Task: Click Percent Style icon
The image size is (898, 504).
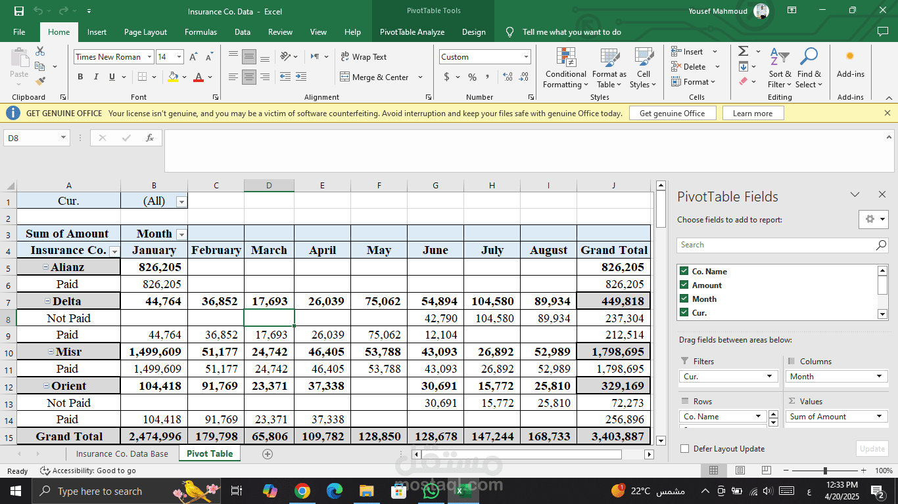Action: (472, 77)
